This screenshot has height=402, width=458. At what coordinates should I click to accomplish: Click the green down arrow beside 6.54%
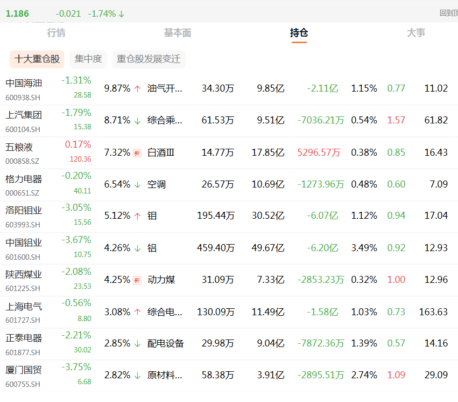pyautogui.click(x=138, y=184)
